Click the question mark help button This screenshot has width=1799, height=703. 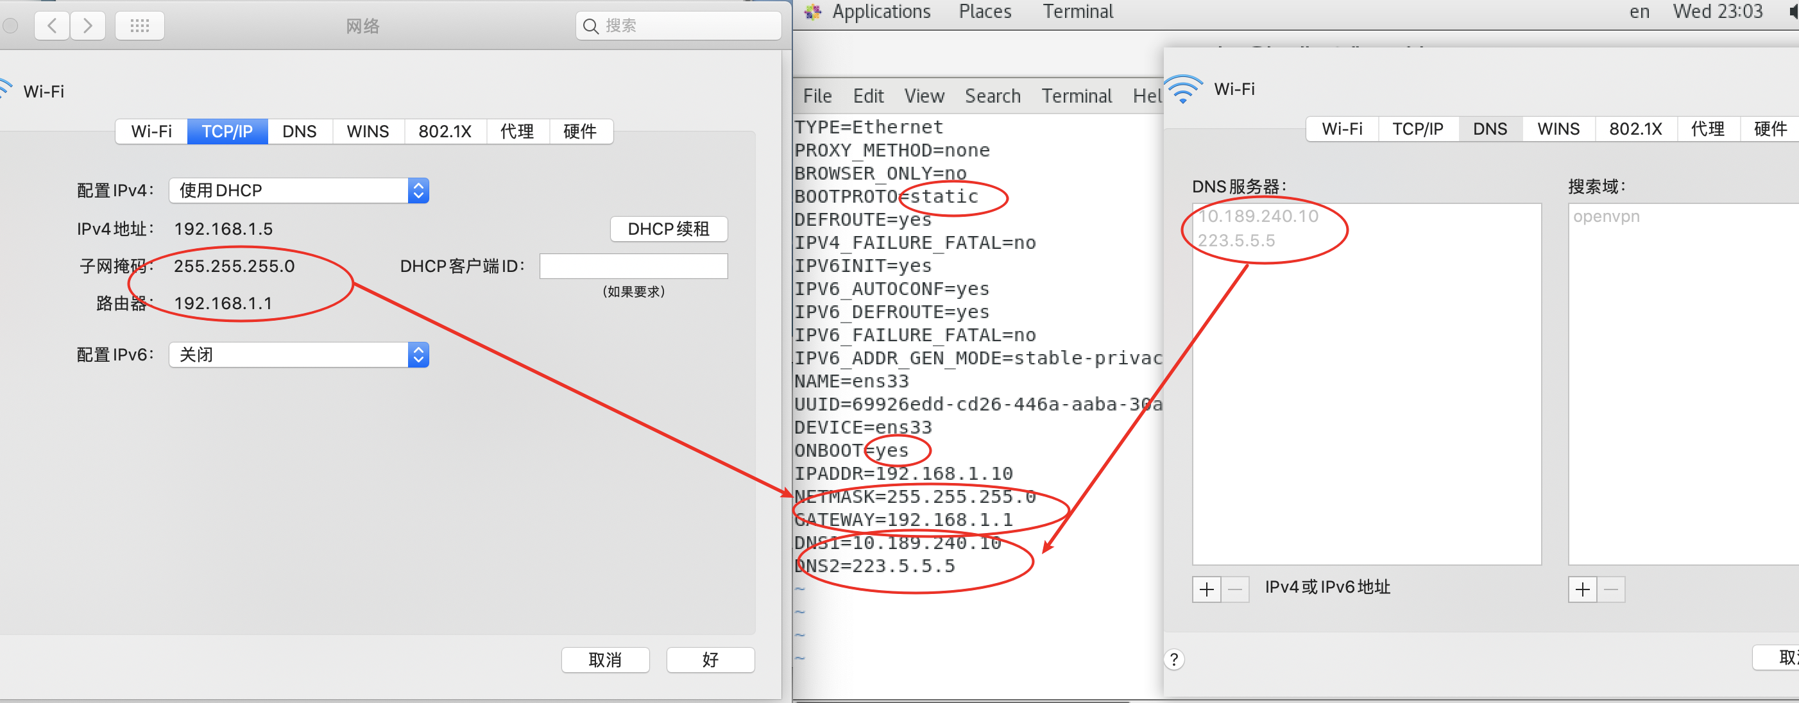[1174, 659]
